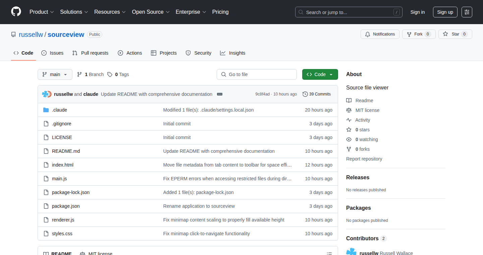Open the Contributors section heading
Image resolution: width=483 pixels, height=255 pixels.
coord(366,238)
